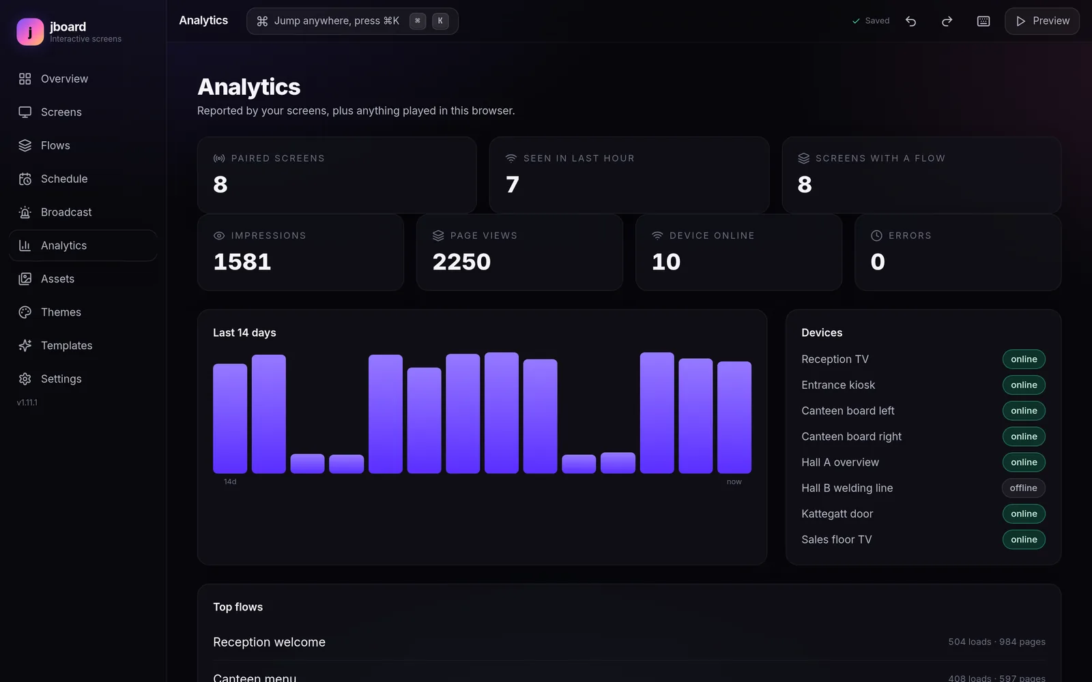The width and height of the screenshot is (1092, 682).
Task: Go to the Screens page
Action: (x=83, y=113)
